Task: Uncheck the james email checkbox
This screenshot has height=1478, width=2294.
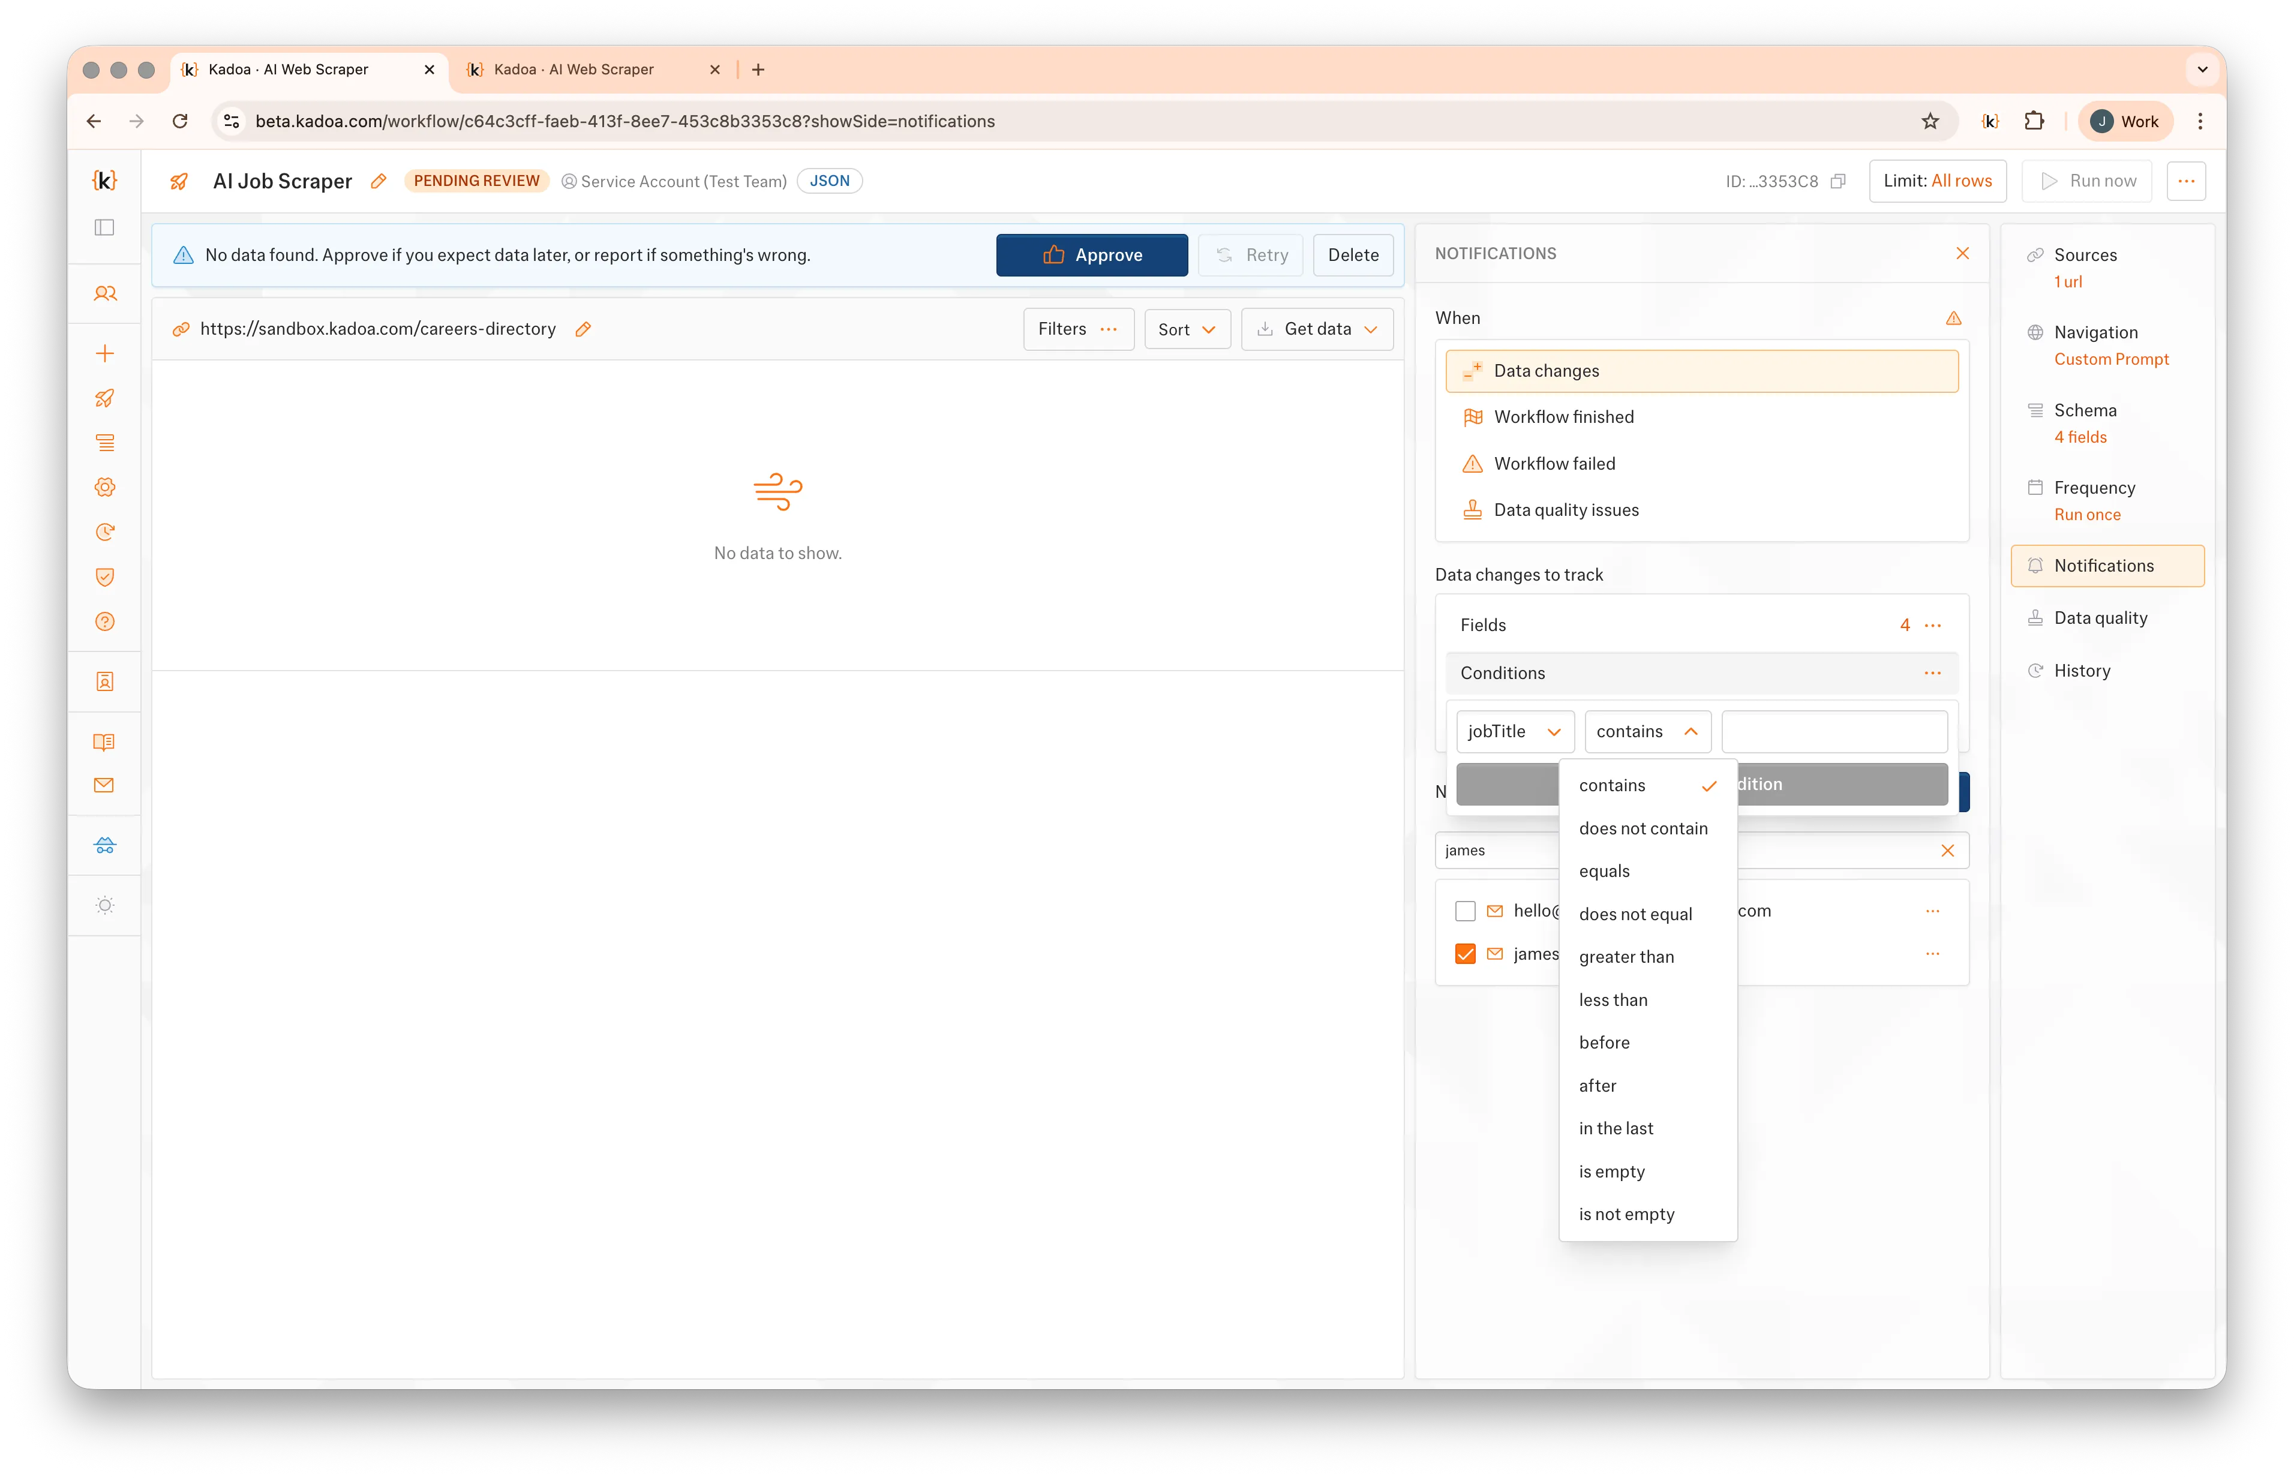Action: pyautogui.click(x=1465, y=954)
